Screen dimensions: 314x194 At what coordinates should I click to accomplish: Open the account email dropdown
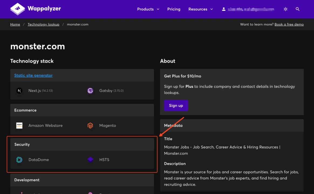point(251,9)
